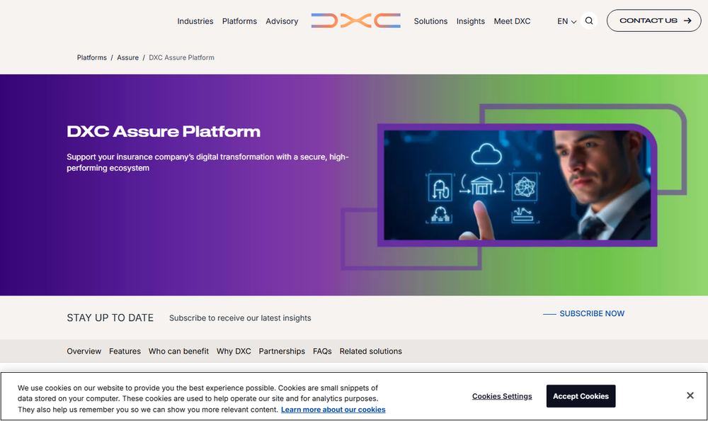Image resolution: width=708 pixels, height=421 pixels.
Task: Expand the EN language dropdown
Action: point(566,21)
